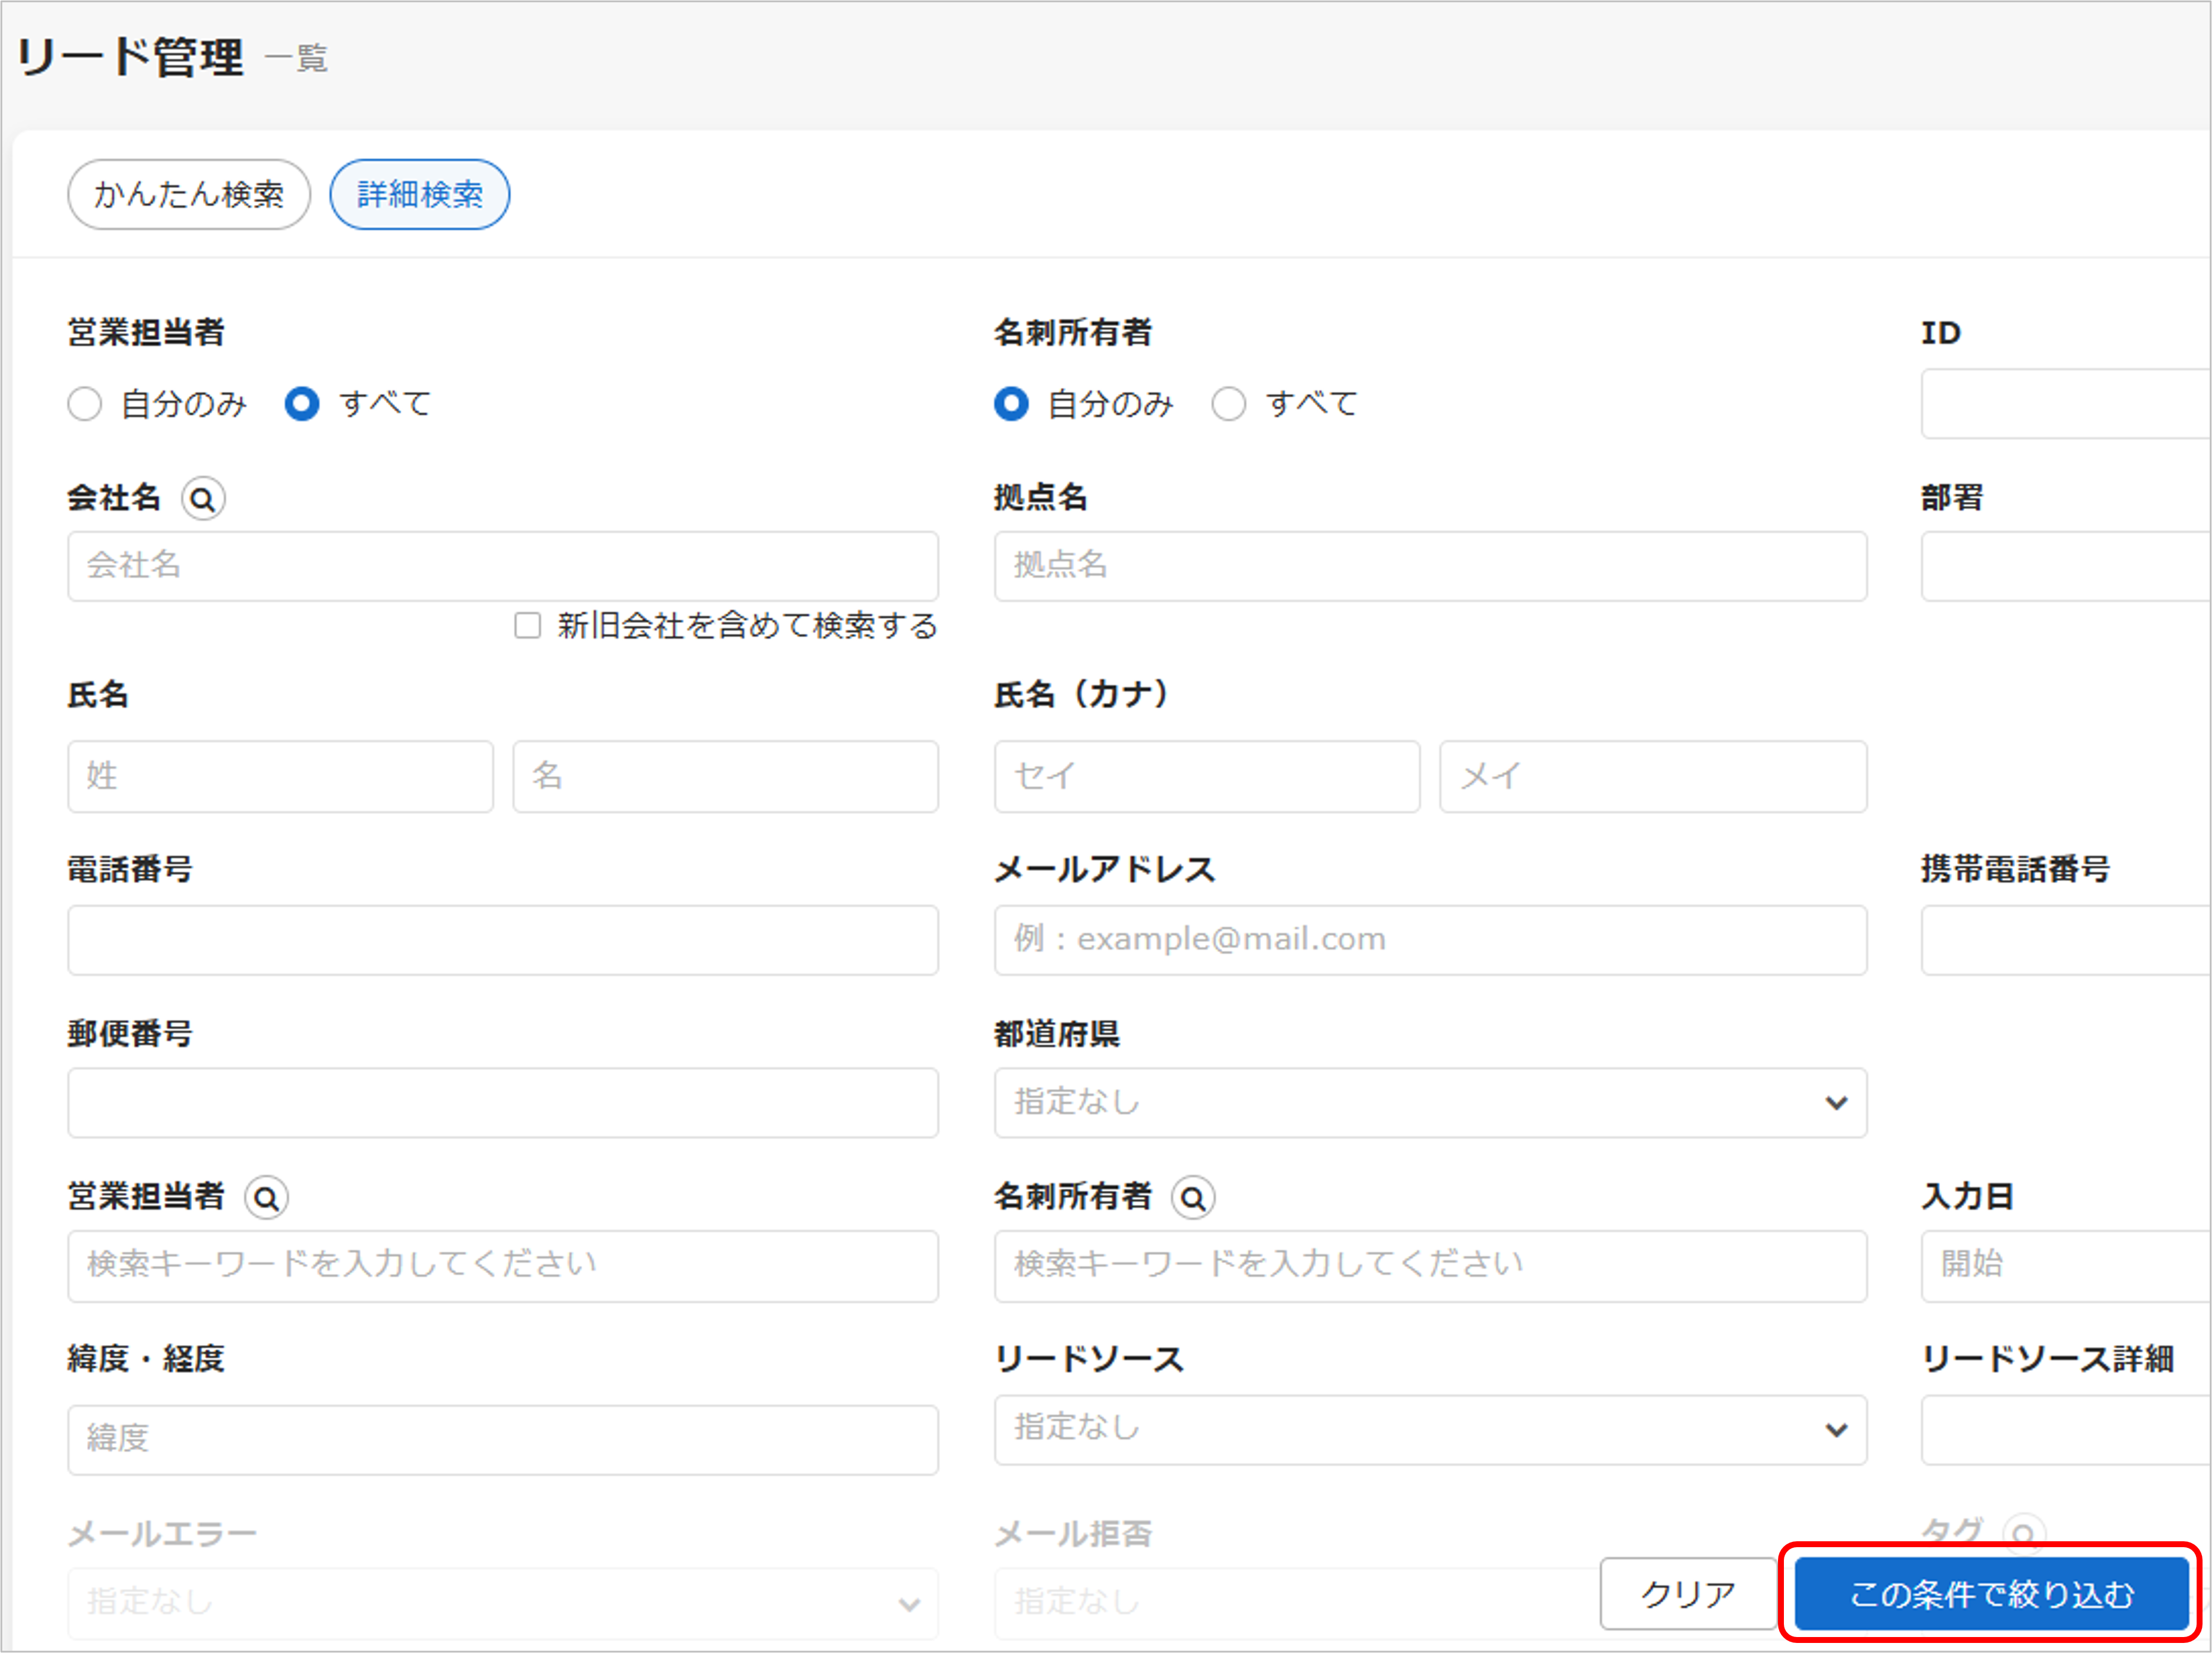The width and height of the screenshot is (2212, 1653).
Task: Open the リードソース dropdown
Action: (x=1430, y=1430)
